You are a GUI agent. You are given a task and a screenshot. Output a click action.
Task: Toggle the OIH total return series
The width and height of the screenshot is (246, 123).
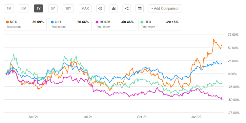(70, 24)
